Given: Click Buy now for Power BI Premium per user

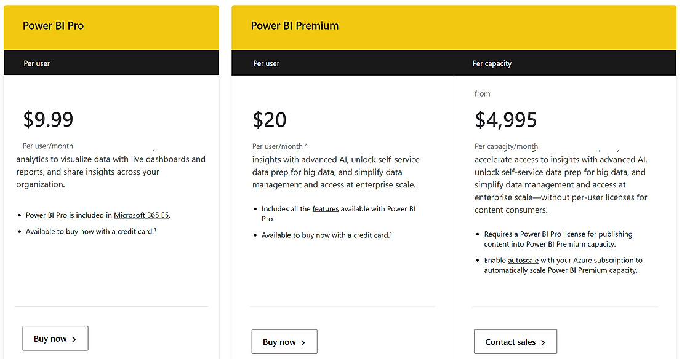Looking at the screenshot, I should coord(284,342).
